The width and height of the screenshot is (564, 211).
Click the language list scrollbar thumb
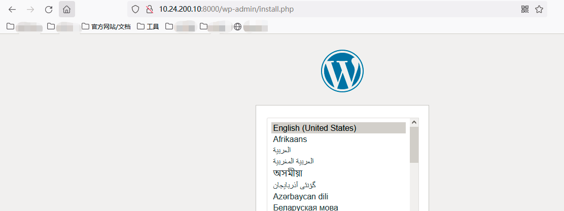[x=414, y=145]
